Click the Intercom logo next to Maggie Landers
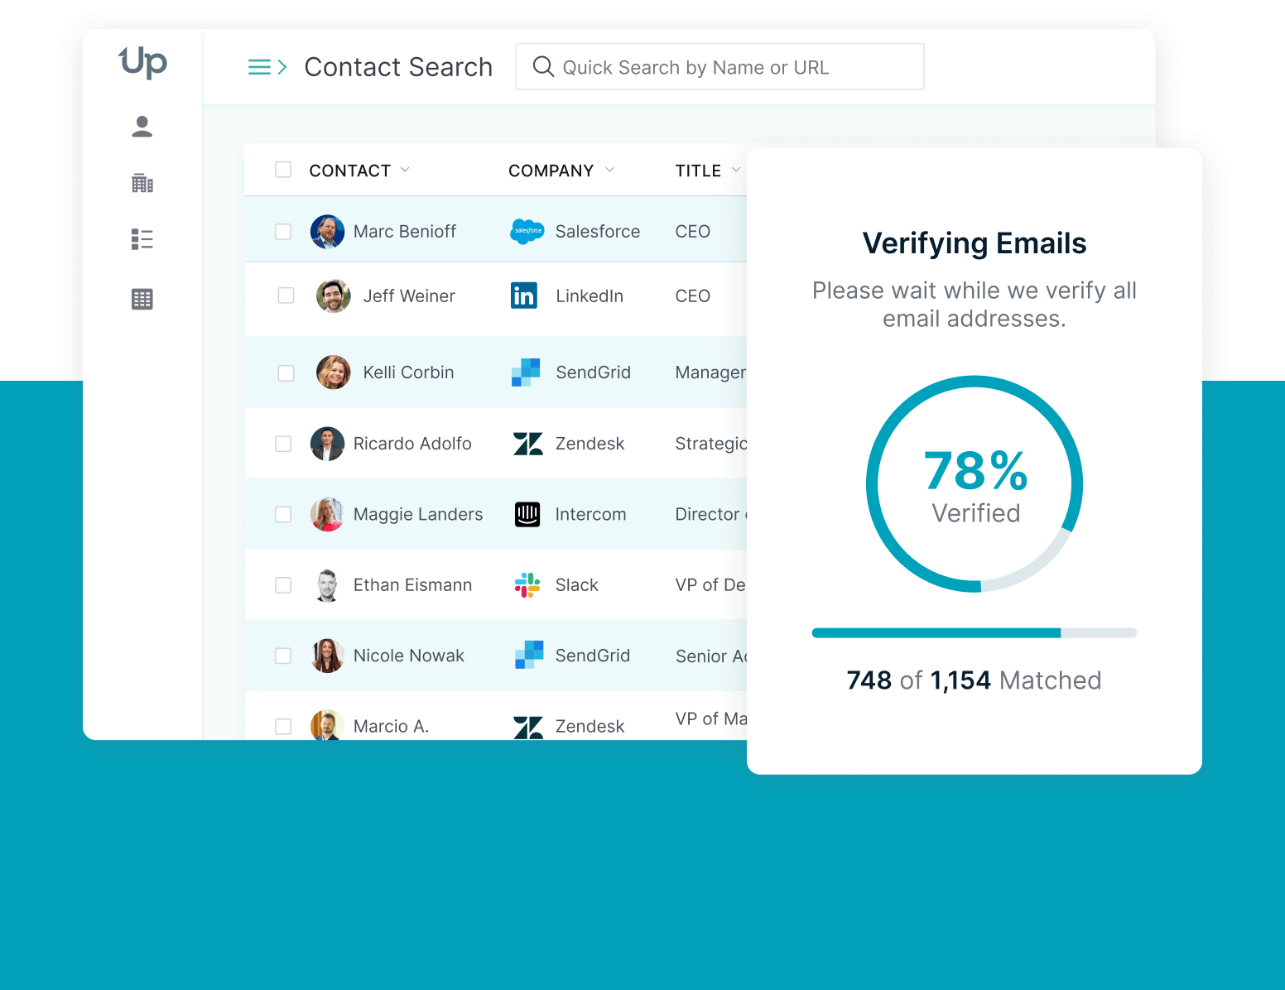The image size is (1285, 990). (527, 514)
